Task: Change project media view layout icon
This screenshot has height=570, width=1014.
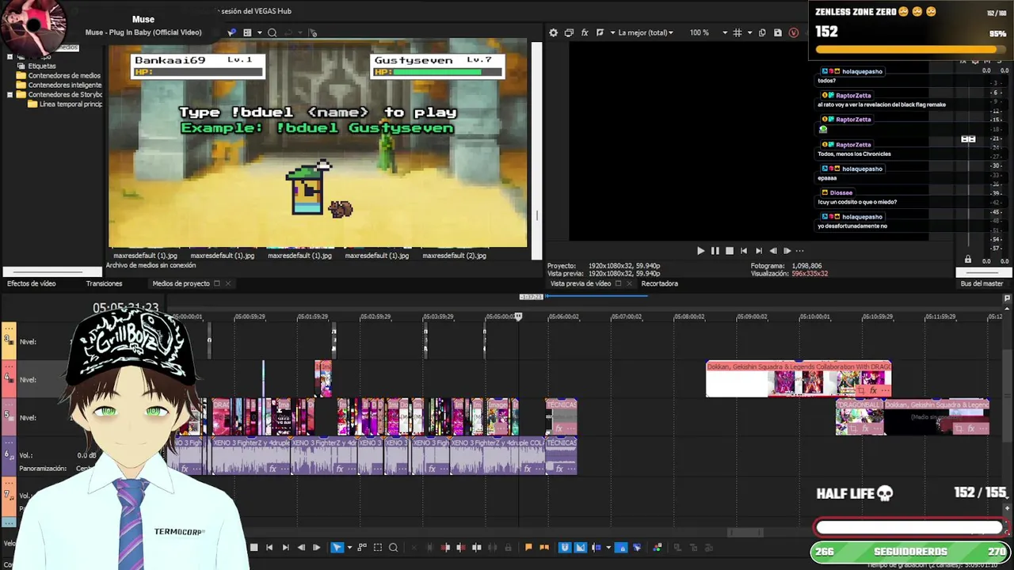Action: tap(247, 32)
